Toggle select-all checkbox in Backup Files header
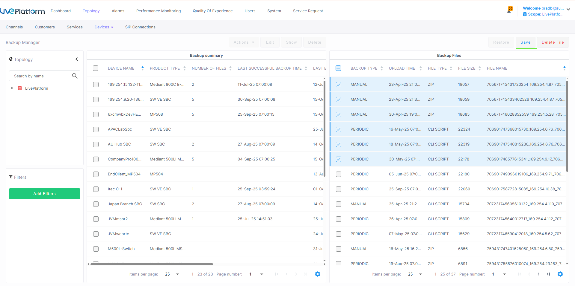This screenshot has width=575, height=286. point(338,68)
